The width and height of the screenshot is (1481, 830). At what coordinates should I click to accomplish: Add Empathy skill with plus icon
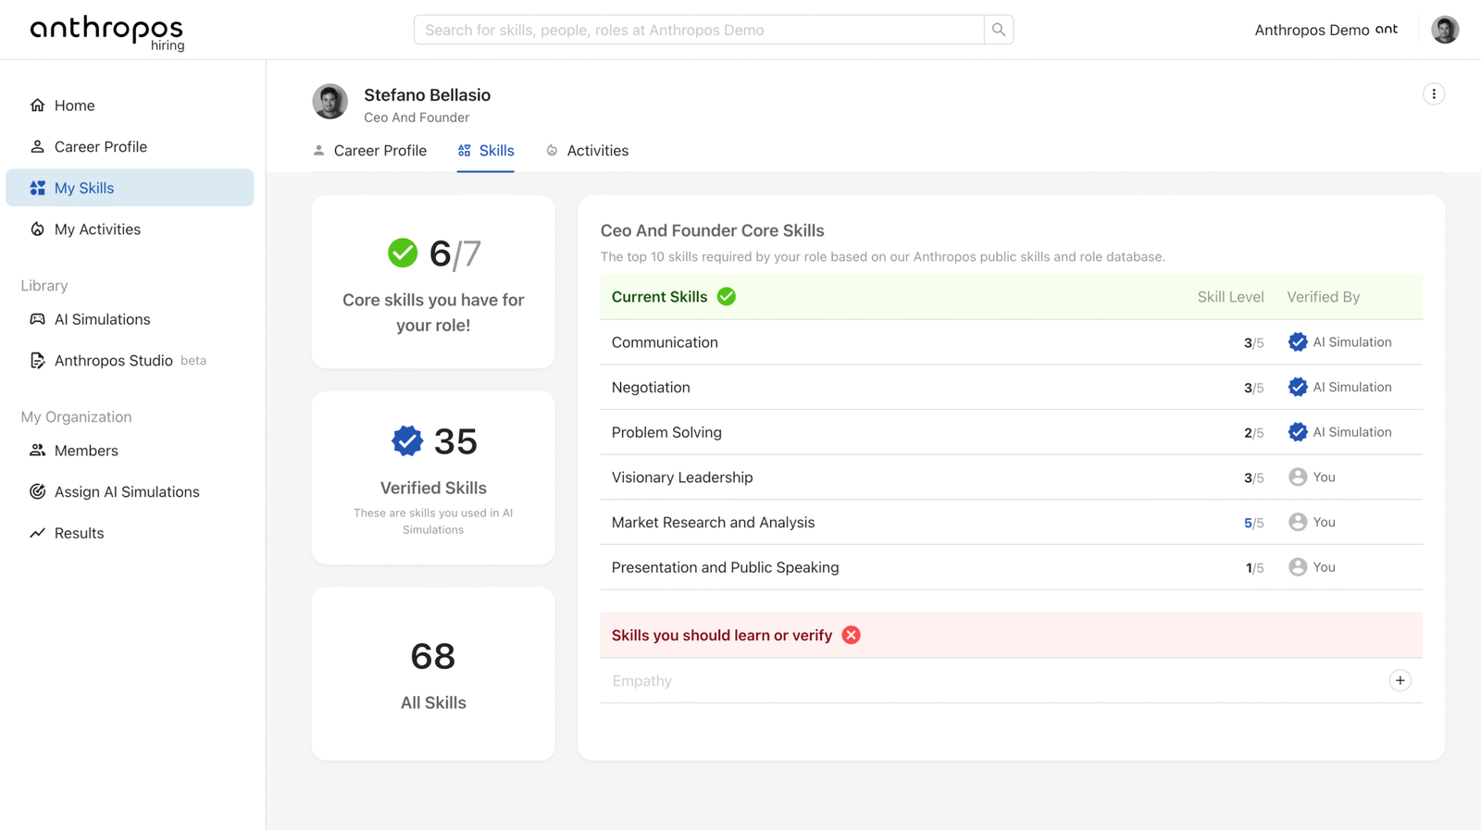pyautogui.click(x=1400, y=680)
